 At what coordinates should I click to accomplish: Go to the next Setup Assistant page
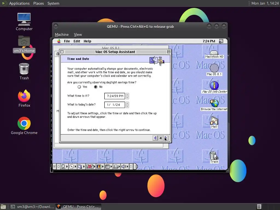pos(166,138)
